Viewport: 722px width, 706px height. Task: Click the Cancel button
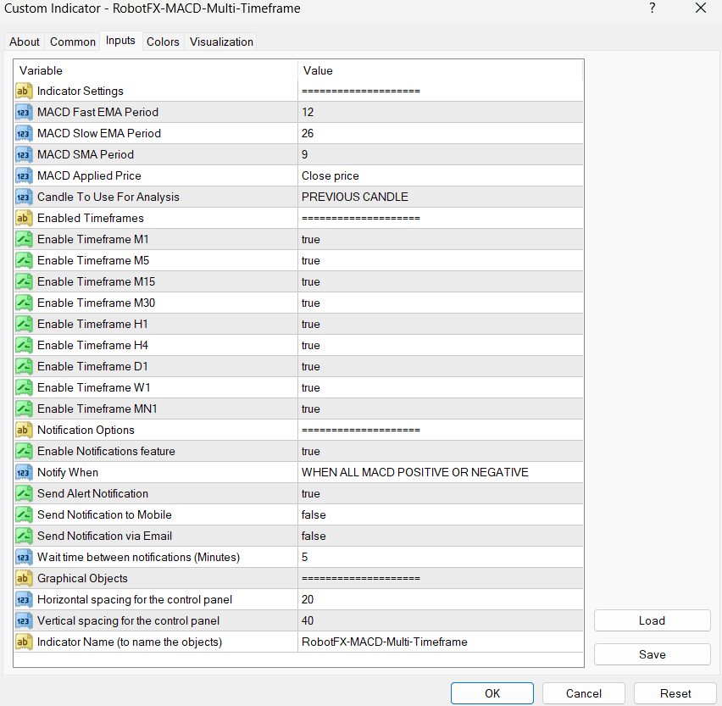point(583,693)
